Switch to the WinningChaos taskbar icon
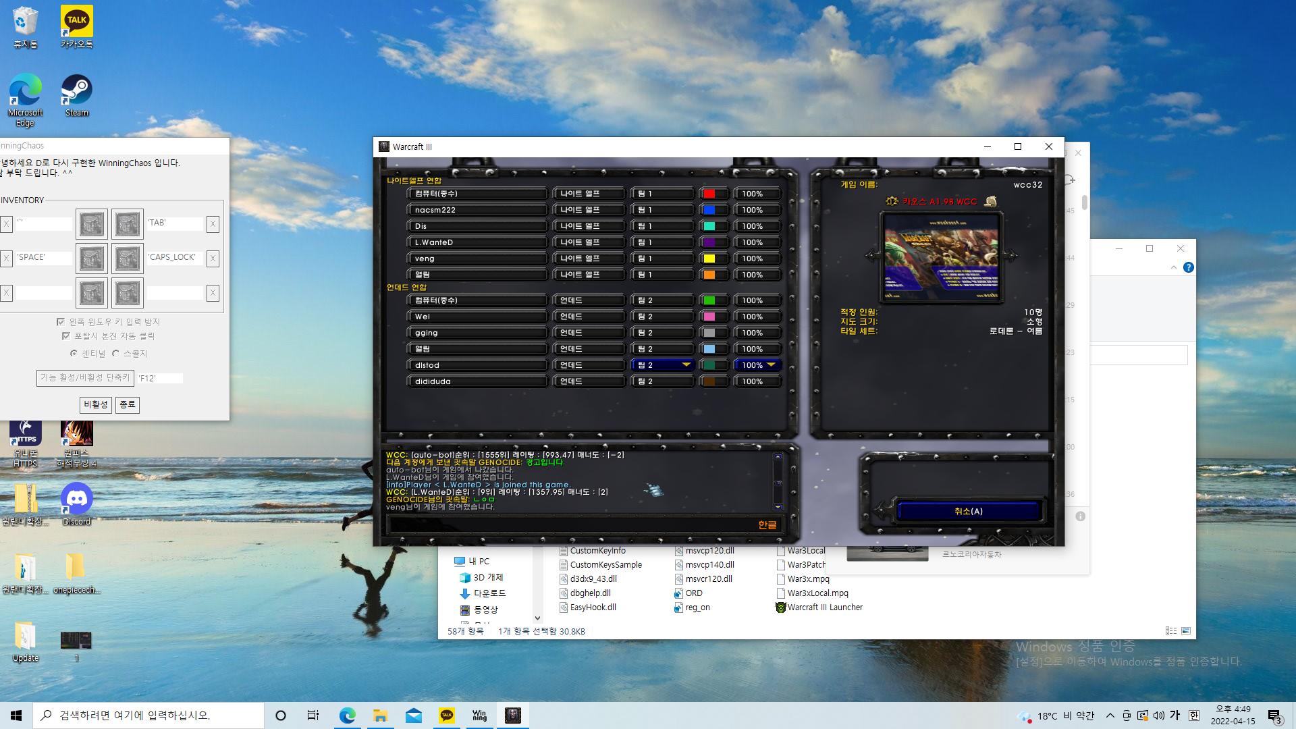Image resolution: width=1296 pixels, height=729 pixels. 479,715
